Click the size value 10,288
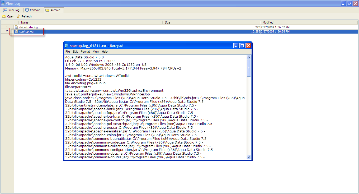 [x=256, y=31]
